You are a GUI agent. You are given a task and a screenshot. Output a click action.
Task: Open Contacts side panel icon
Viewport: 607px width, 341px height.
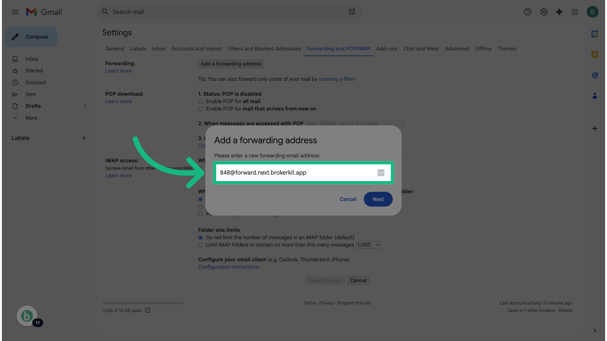point(595,96)
